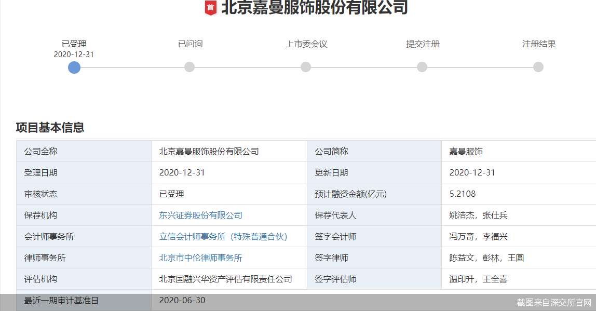Click the 已受理 blue progress step marker
Screen dimensions: 596x311
coord(74,67)
